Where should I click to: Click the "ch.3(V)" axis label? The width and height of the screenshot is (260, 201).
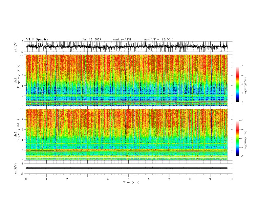pyautogui.click(x=16, y=168)
